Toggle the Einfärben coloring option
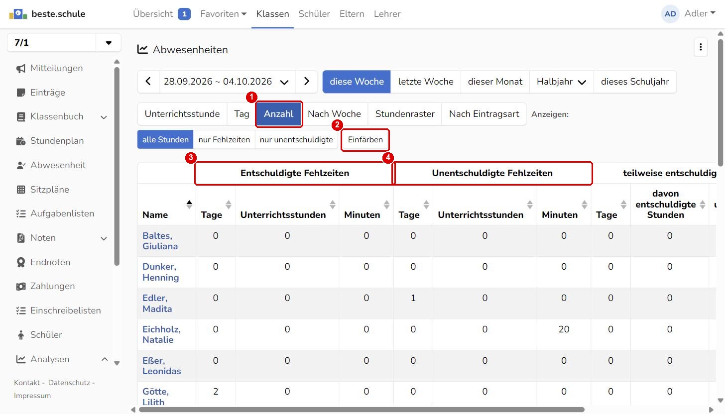This screenshot has width=725, height=414. (x=365, y=140)
